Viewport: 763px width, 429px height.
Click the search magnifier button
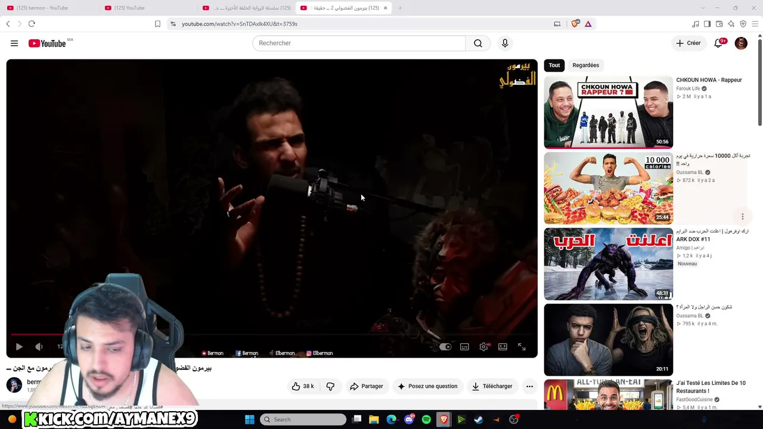point(478,43)
